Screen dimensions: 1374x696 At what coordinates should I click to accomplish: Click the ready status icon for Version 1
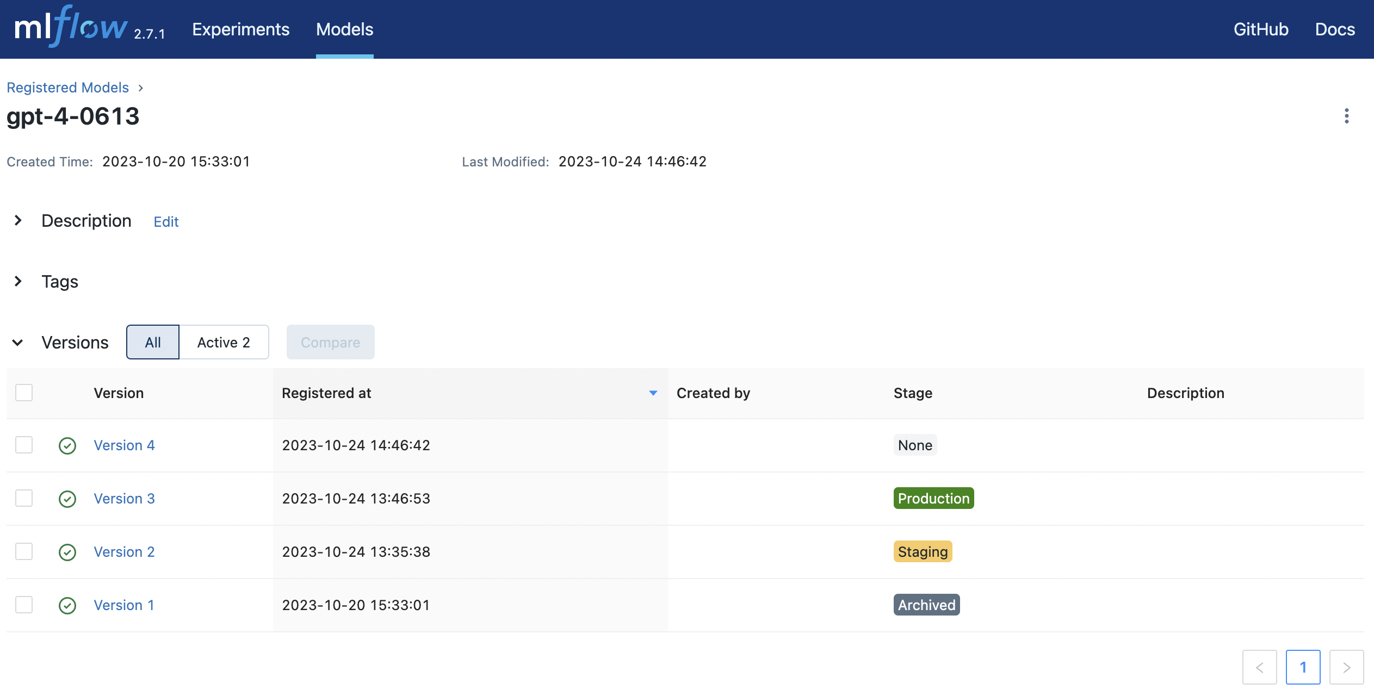point(67,606)
